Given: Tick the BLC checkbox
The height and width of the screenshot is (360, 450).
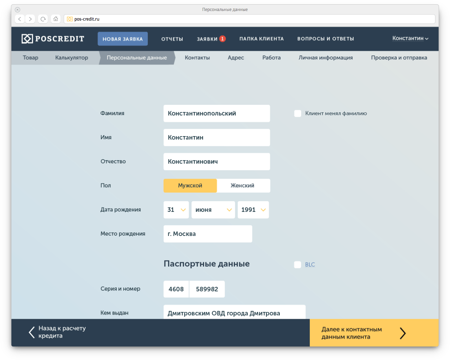Looking at the screenshot, I should tap(298, 264).
